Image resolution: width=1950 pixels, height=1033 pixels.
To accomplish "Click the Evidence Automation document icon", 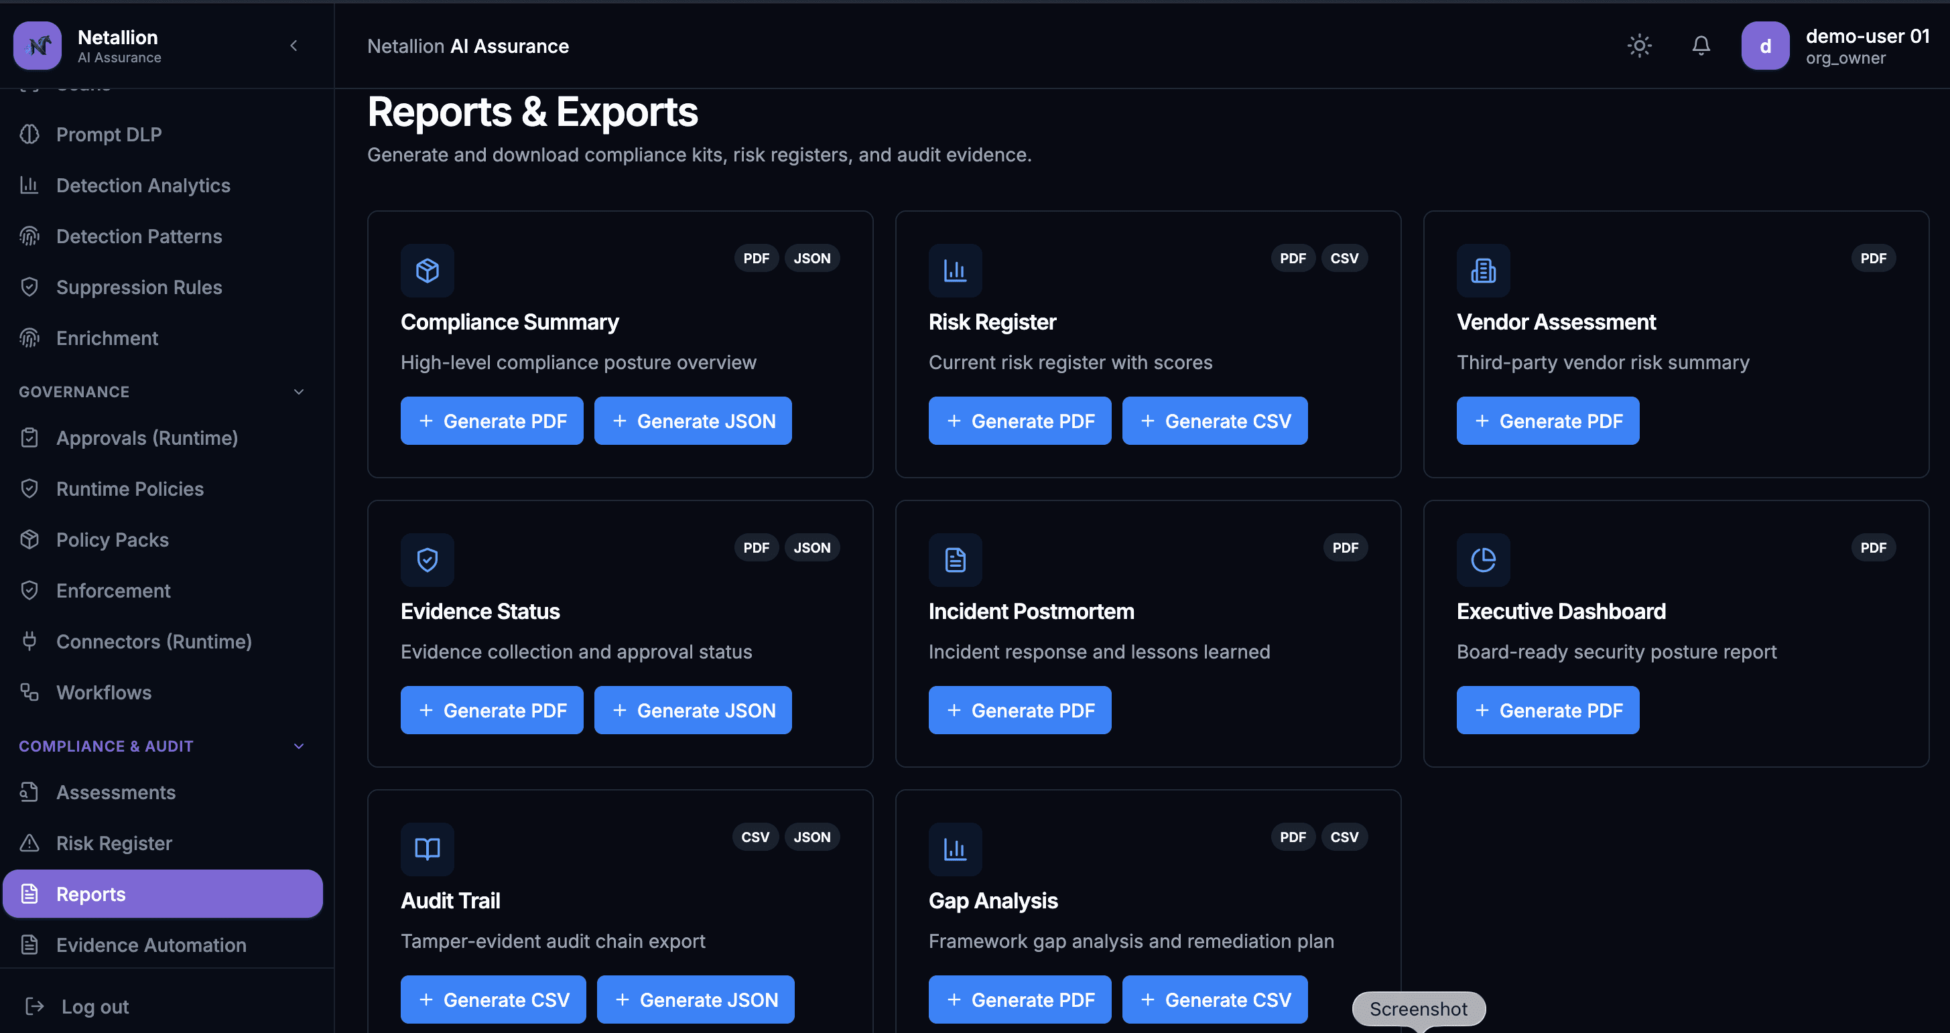I will coord(29,945).
